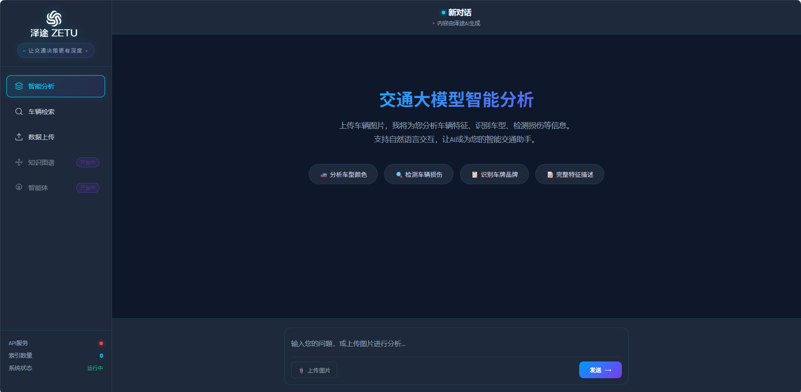
Task: Click the ZETU swirl logo icon
Action: coord(54,19)
